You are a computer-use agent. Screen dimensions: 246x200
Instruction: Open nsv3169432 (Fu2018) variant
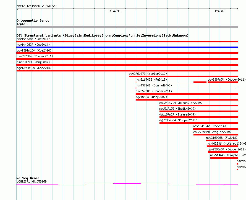tap(151, 80)
